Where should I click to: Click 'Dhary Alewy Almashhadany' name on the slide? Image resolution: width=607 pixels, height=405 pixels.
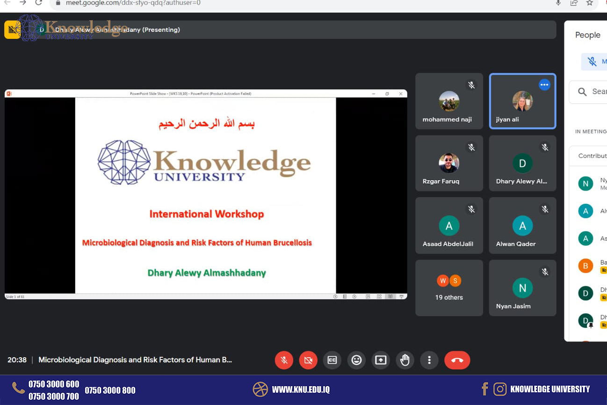click(207, 272)
